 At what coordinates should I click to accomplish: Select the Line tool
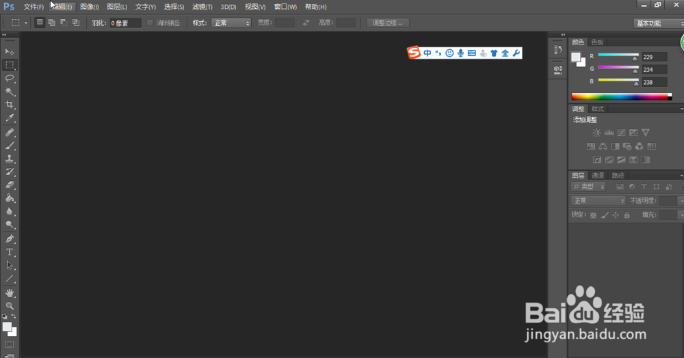click(x=9, y=278)
